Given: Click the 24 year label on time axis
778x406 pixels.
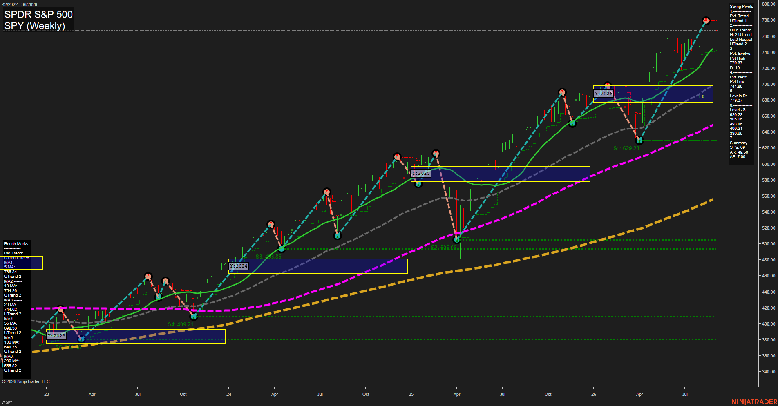Looking at the screenshot, I should [x=229, y=394].
